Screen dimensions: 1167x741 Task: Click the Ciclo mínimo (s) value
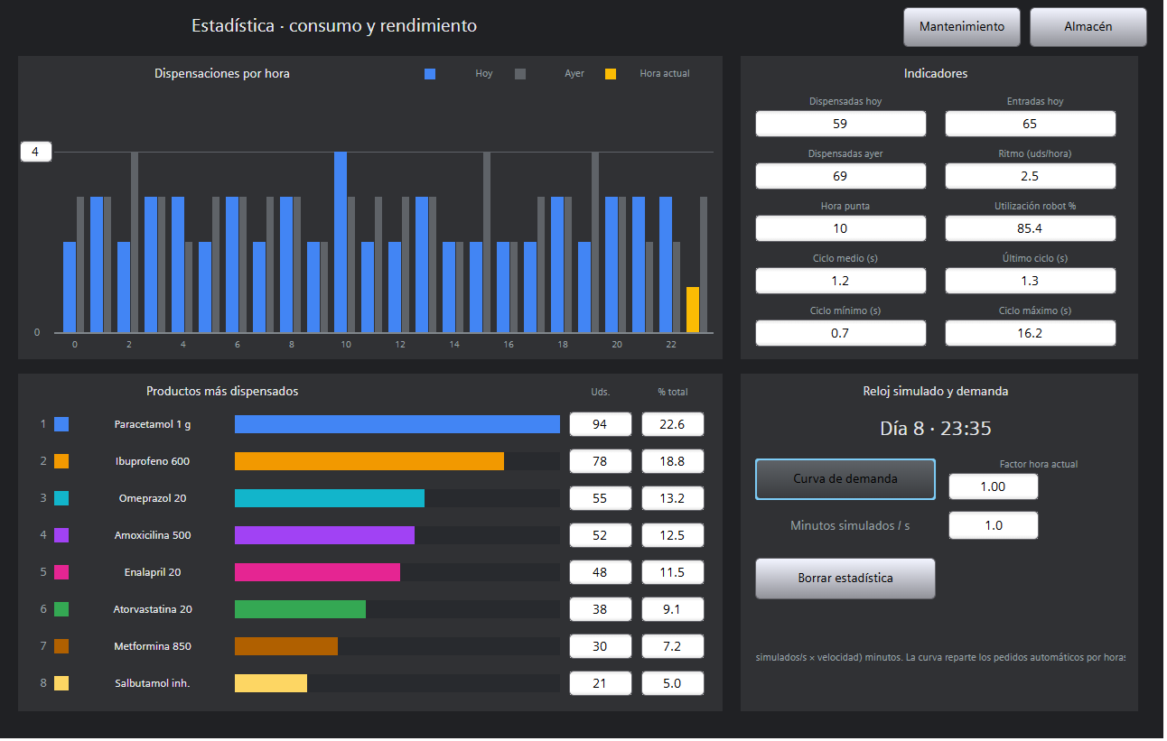[x=841, y=333]
